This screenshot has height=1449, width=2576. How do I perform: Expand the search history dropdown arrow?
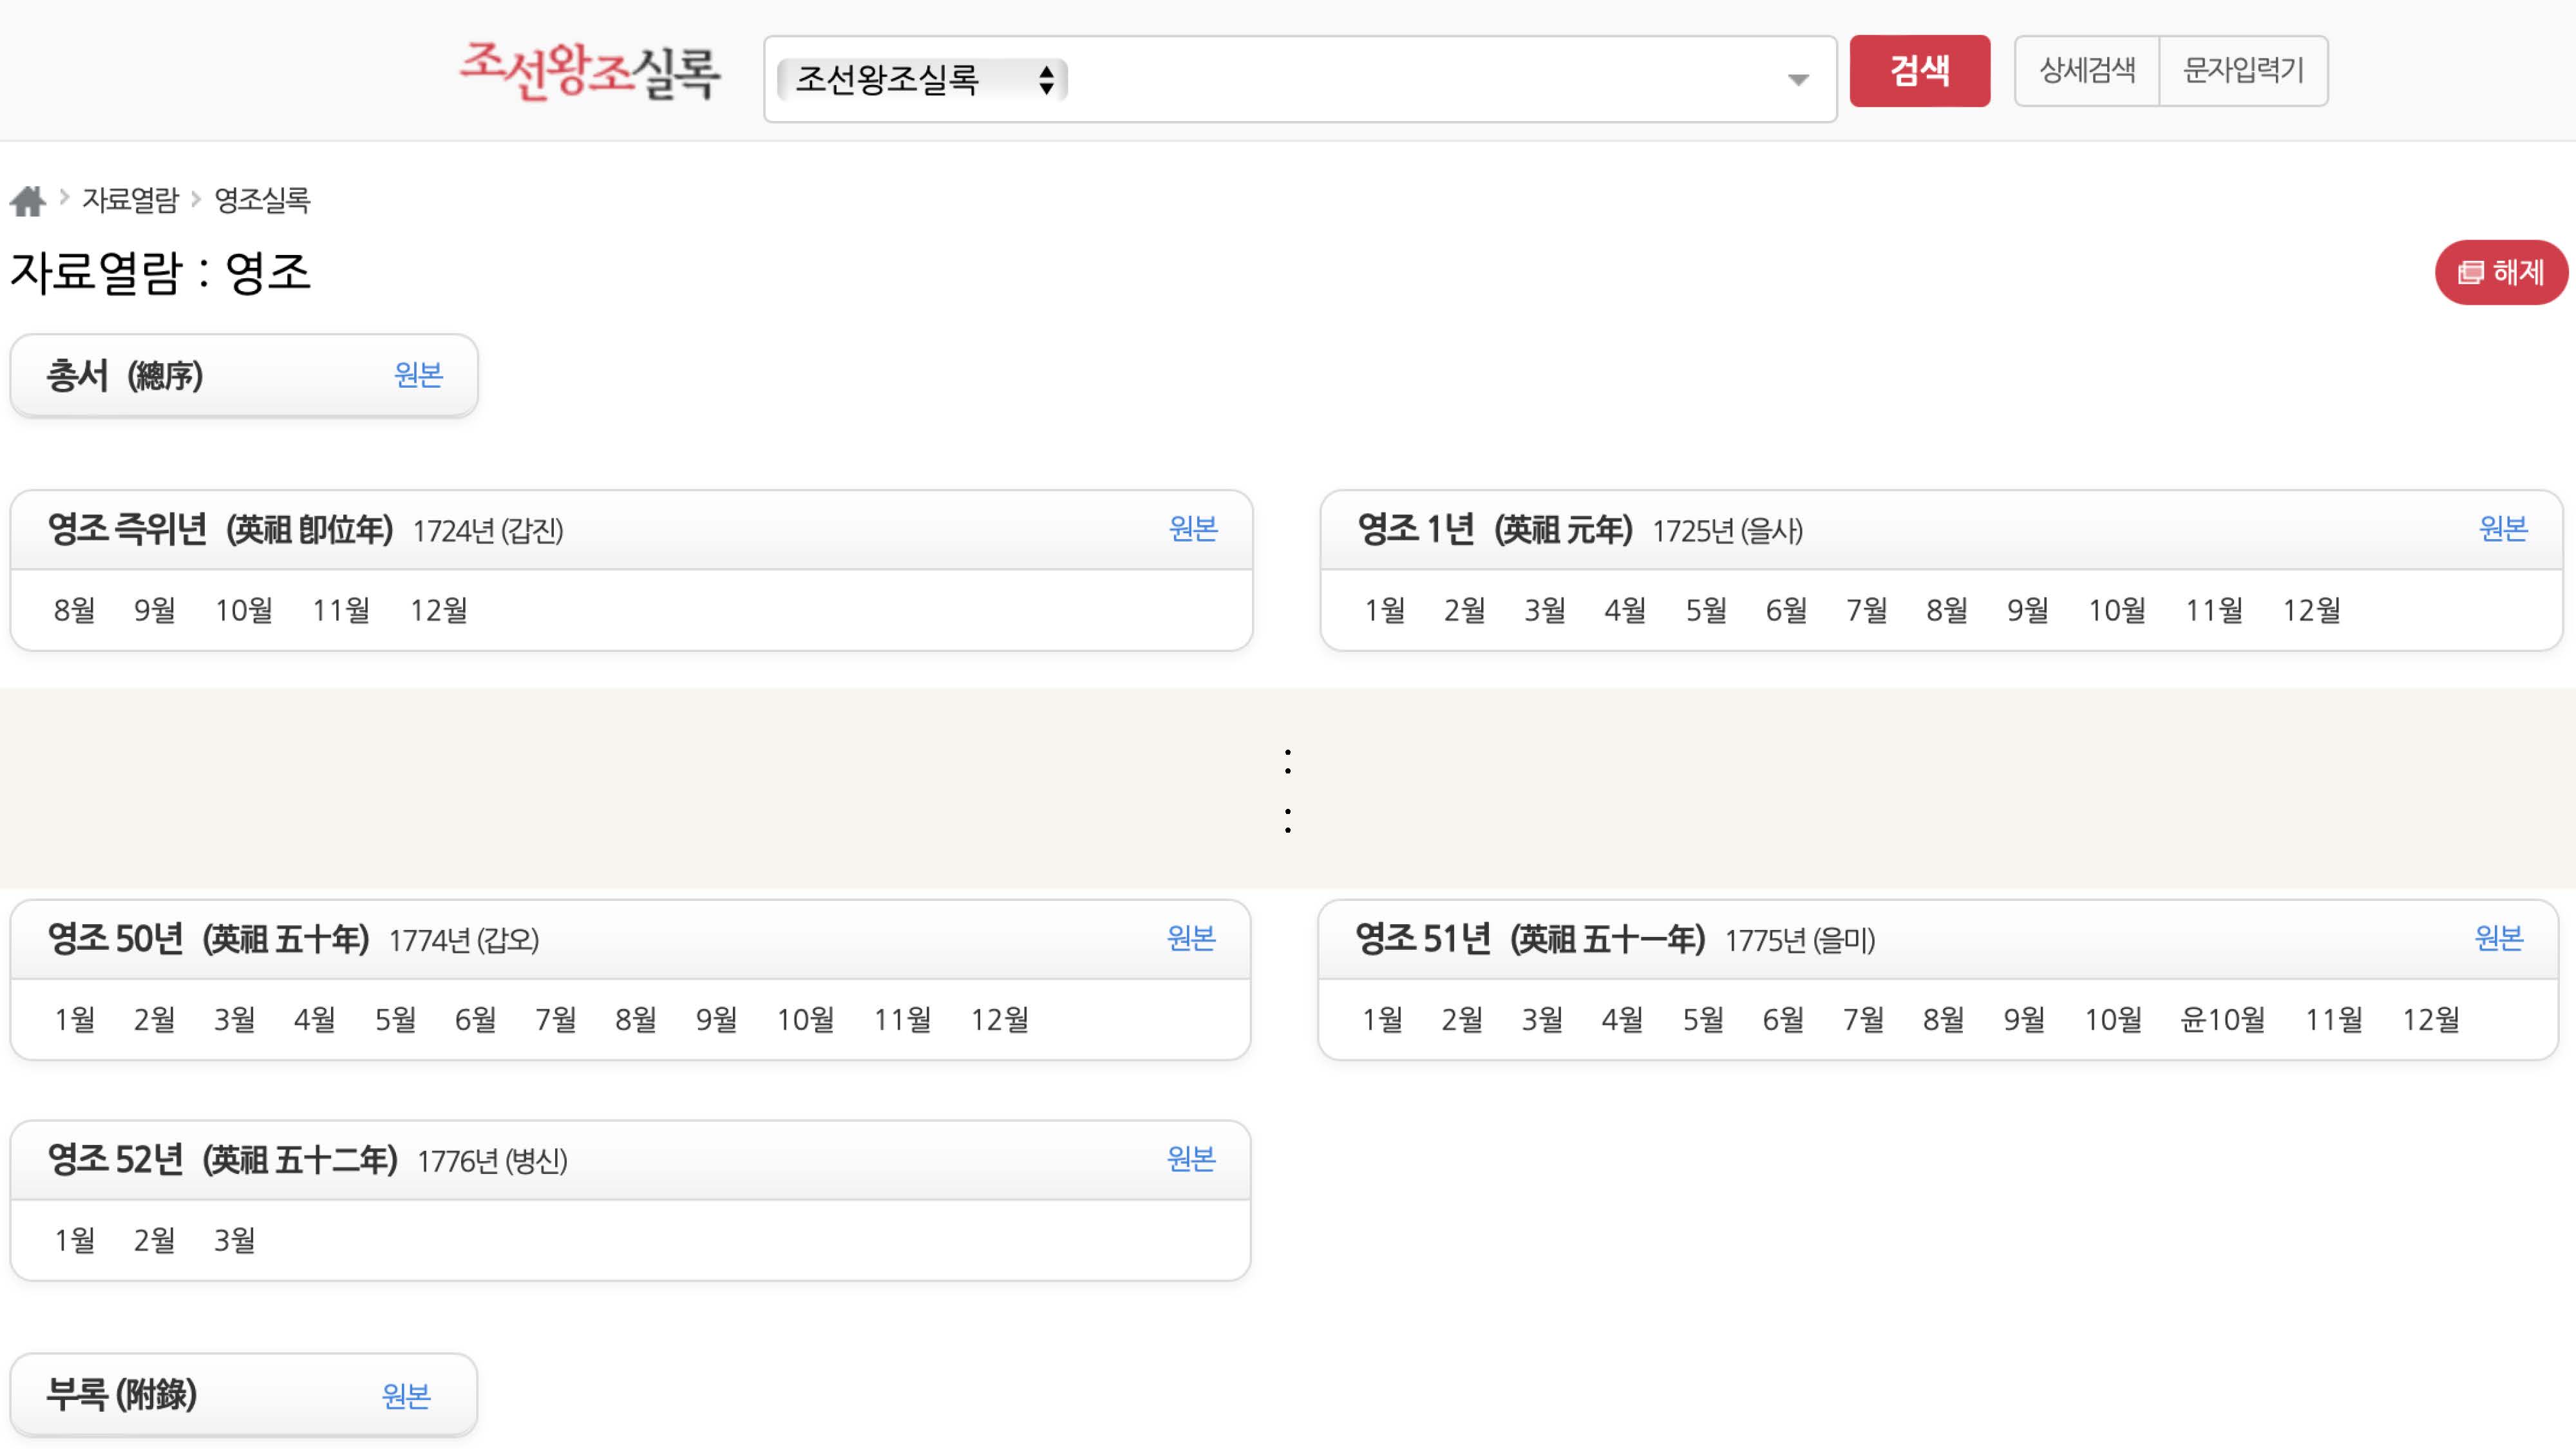click(1798, 80)
